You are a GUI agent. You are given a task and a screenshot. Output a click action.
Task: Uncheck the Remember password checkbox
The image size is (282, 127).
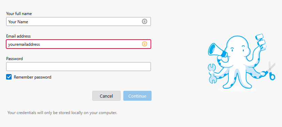coord(9,77)
